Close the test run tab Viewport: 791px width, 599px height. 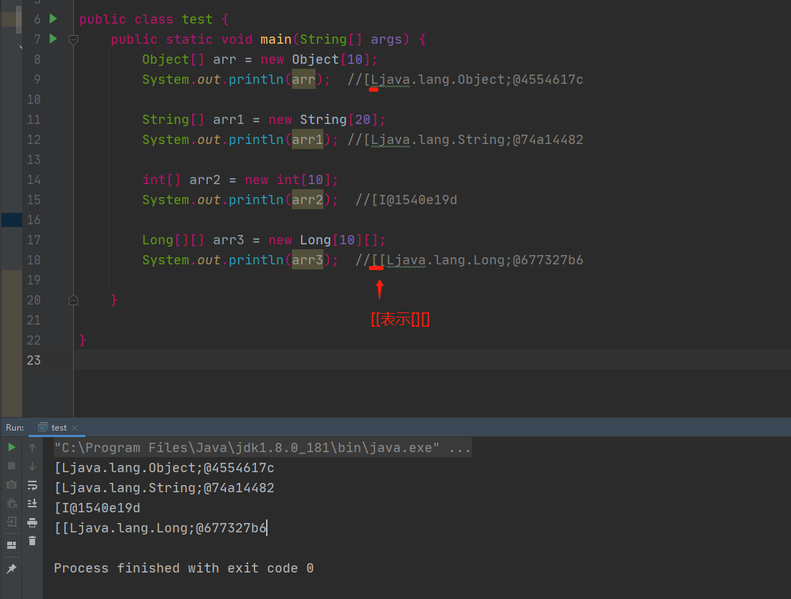[75, 428]
